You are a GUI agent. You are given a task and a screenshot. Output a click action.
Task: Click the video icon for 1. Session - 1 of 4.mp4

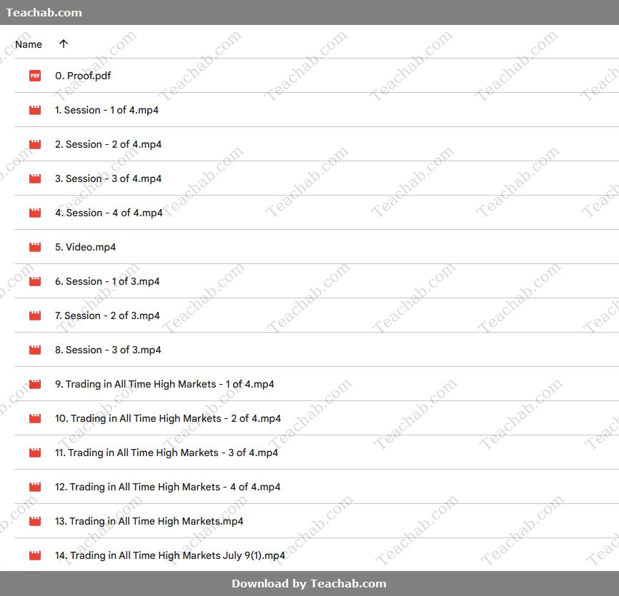(x=35, y=110)
